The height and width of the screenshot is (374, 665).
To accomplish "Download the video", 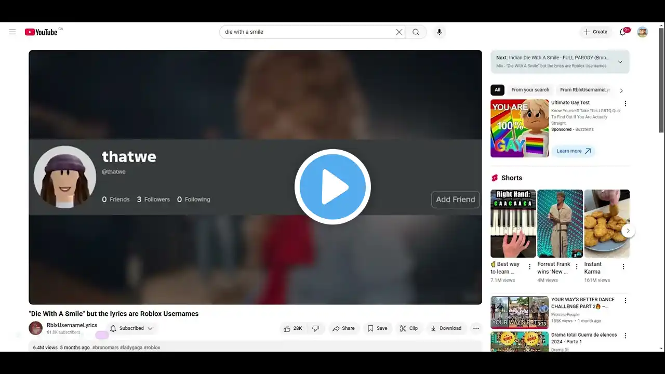I will (x=446, y=328).
